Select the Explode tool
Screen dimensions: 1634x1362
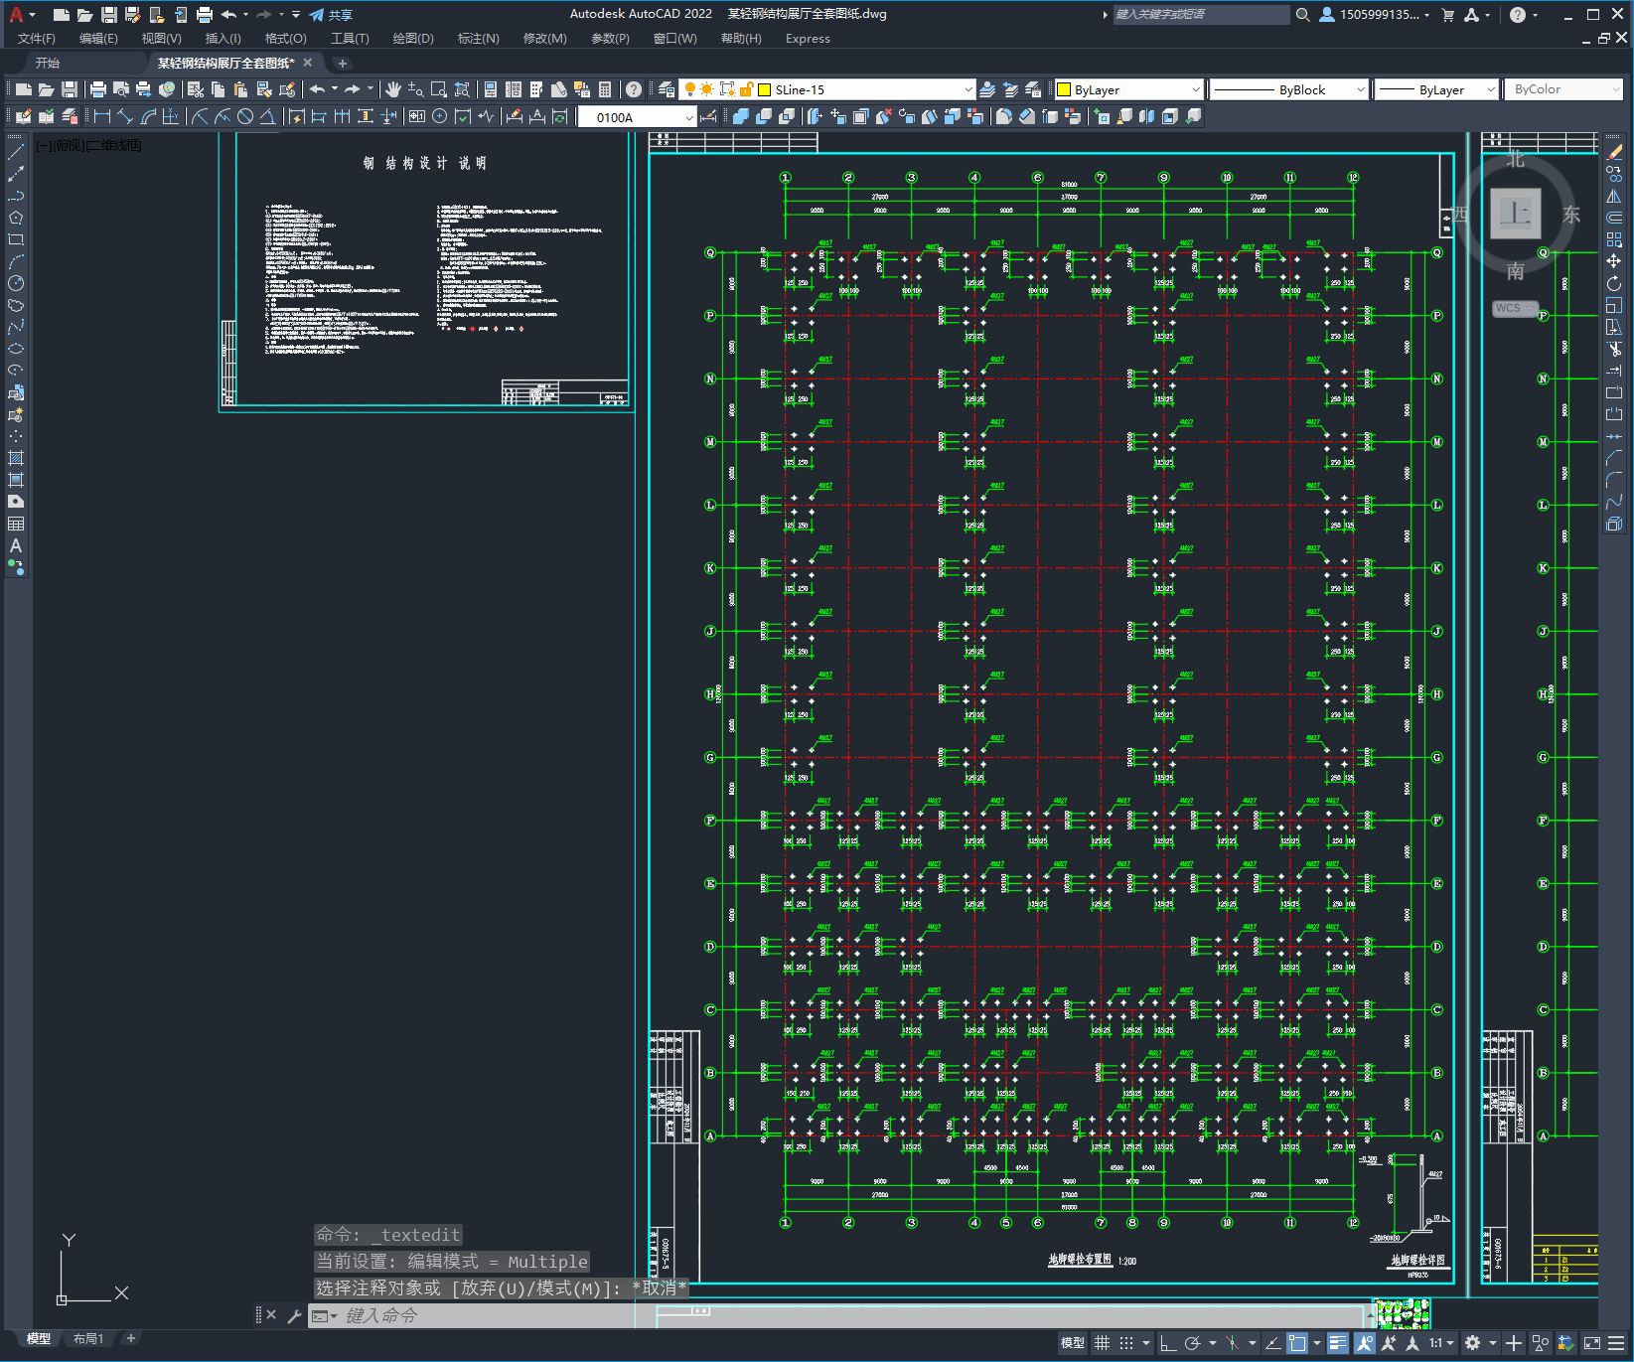1614,524
